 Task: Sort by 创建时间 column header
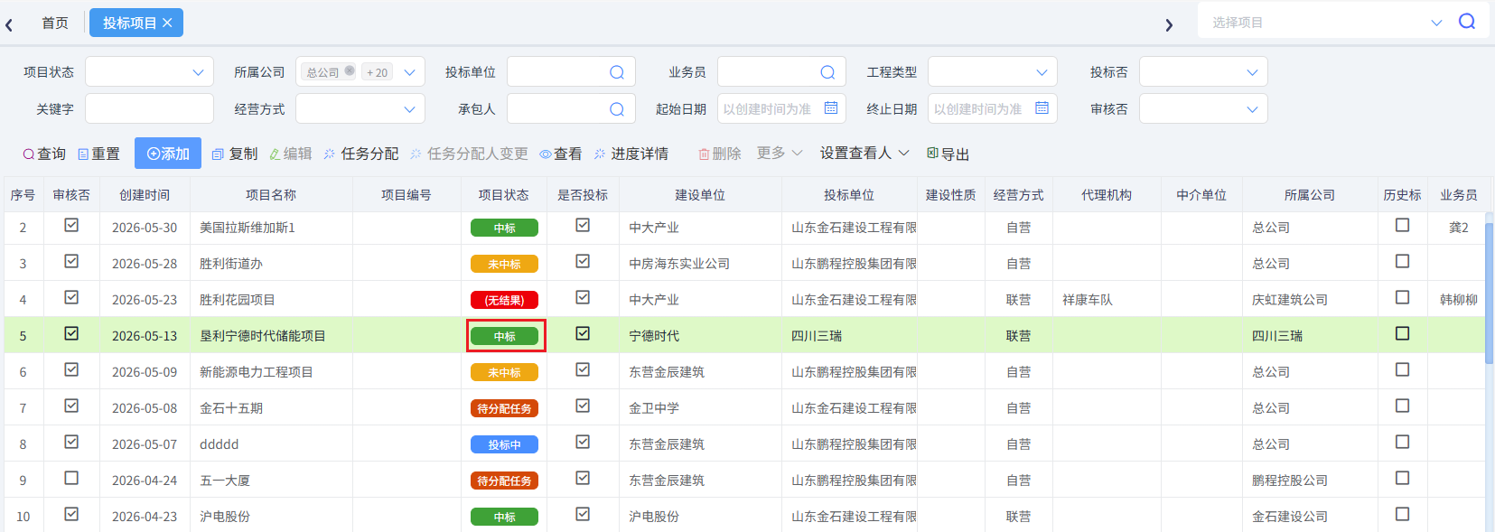click(x=145, y=195)
